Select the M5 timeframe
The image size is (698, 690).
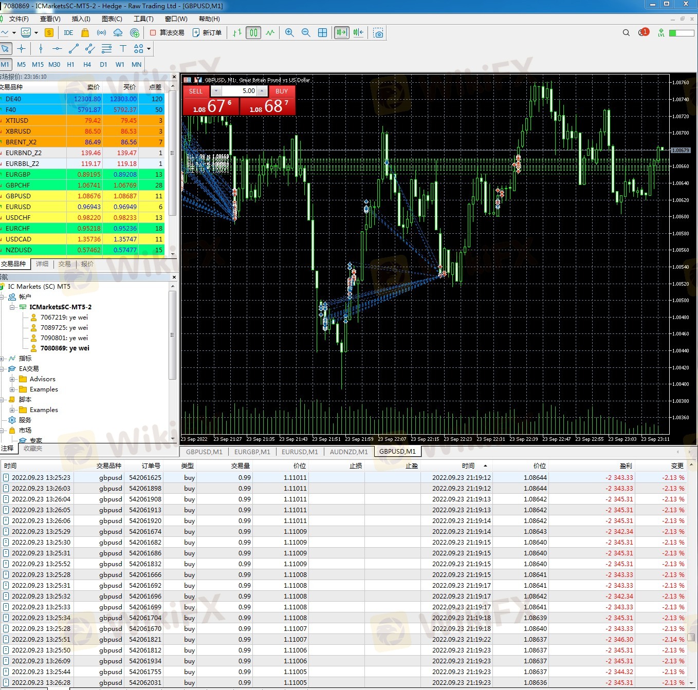pyautogui.click(x=21, y=64)
